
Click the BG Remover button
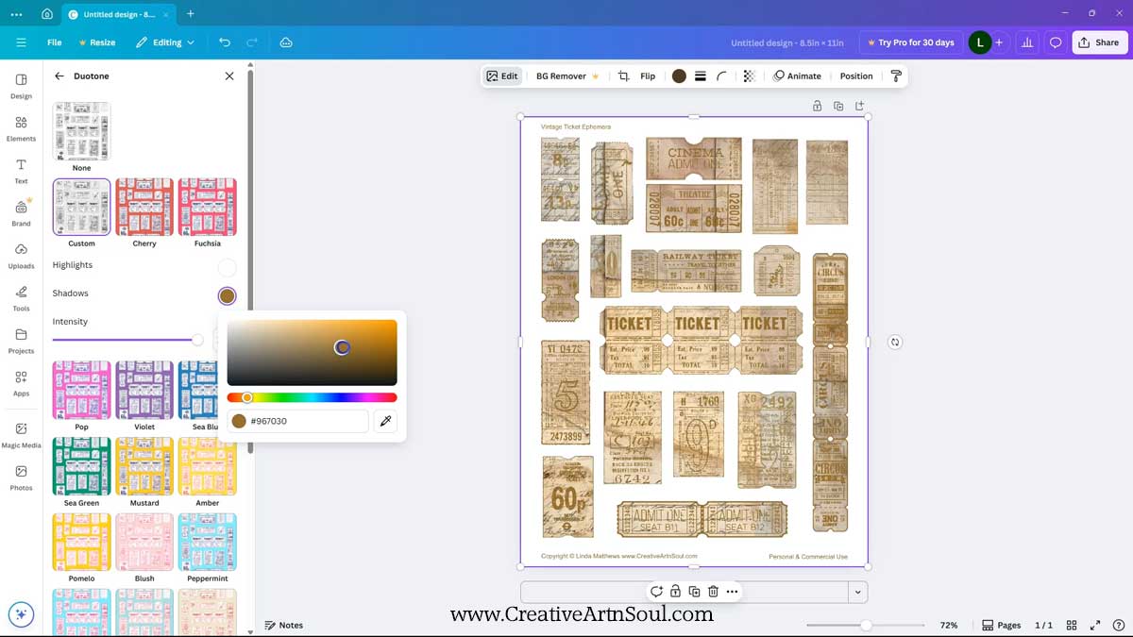567,75
